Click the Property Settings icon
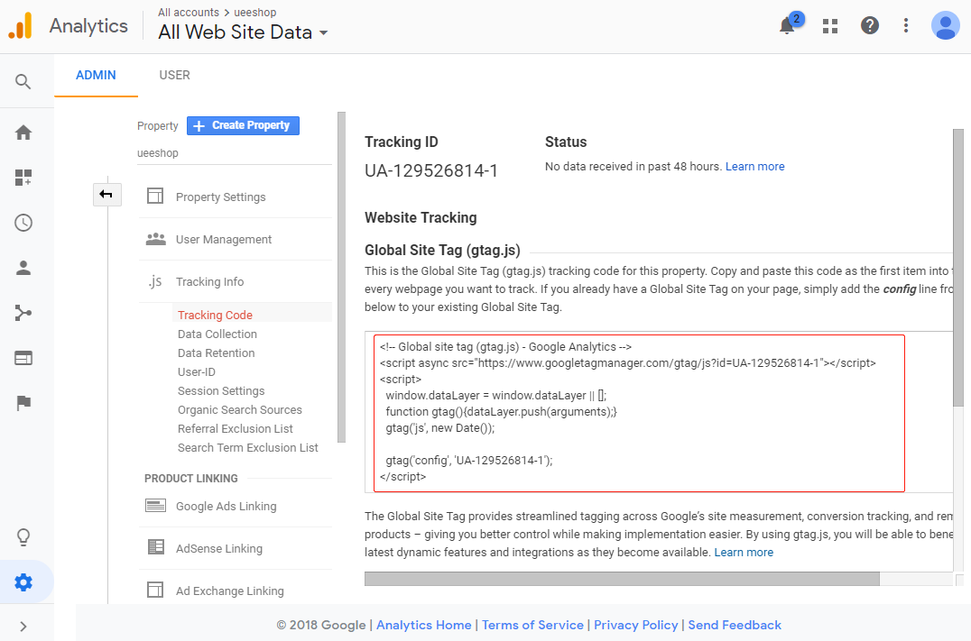The image size is (971, 641). (x=155, y=197)
